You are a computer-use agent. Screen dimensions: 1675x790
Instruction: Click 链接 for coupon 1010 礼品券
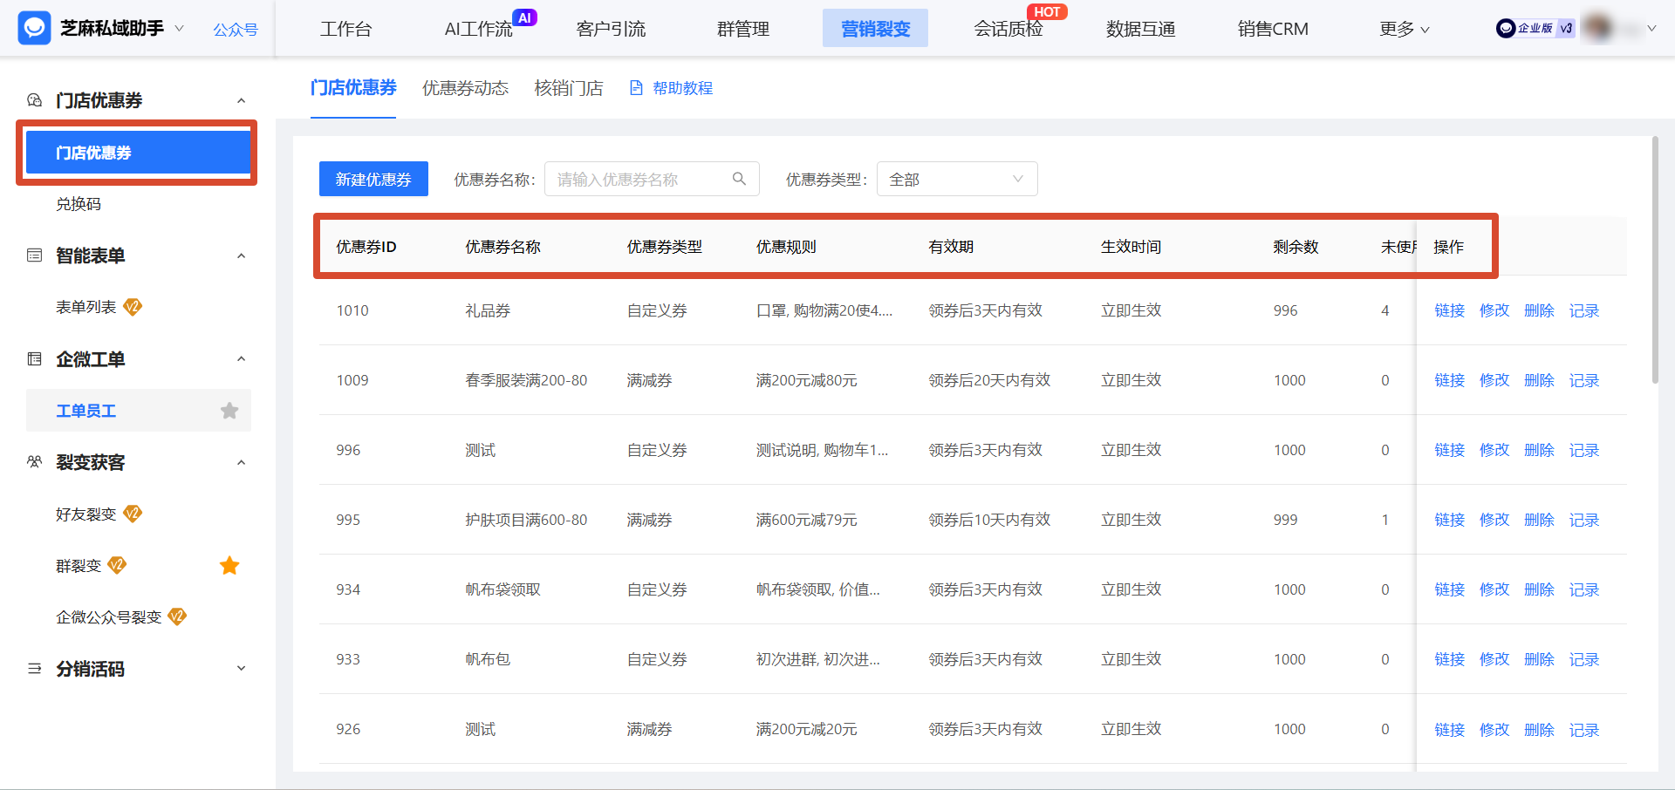[1450, 310]
